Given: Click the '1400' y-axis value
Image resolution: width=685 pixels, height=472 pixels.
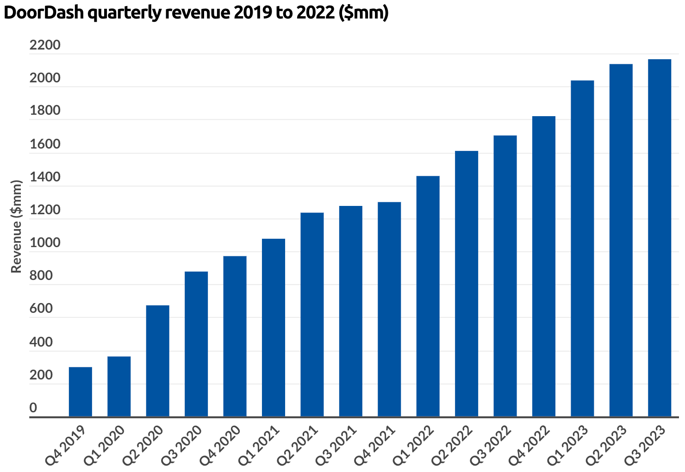Looking at the screenshot, I should [45, 177].
